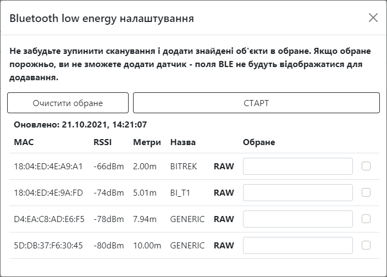Tick checkbox for D4:EA:C8:AD:E6:F5 row

click(366, 219)
